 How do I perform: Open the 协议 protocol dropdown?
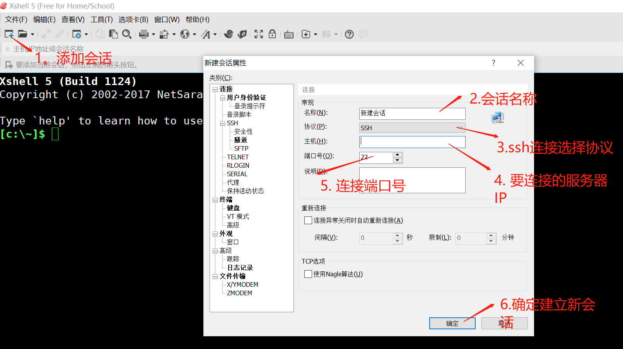(461, 128)
